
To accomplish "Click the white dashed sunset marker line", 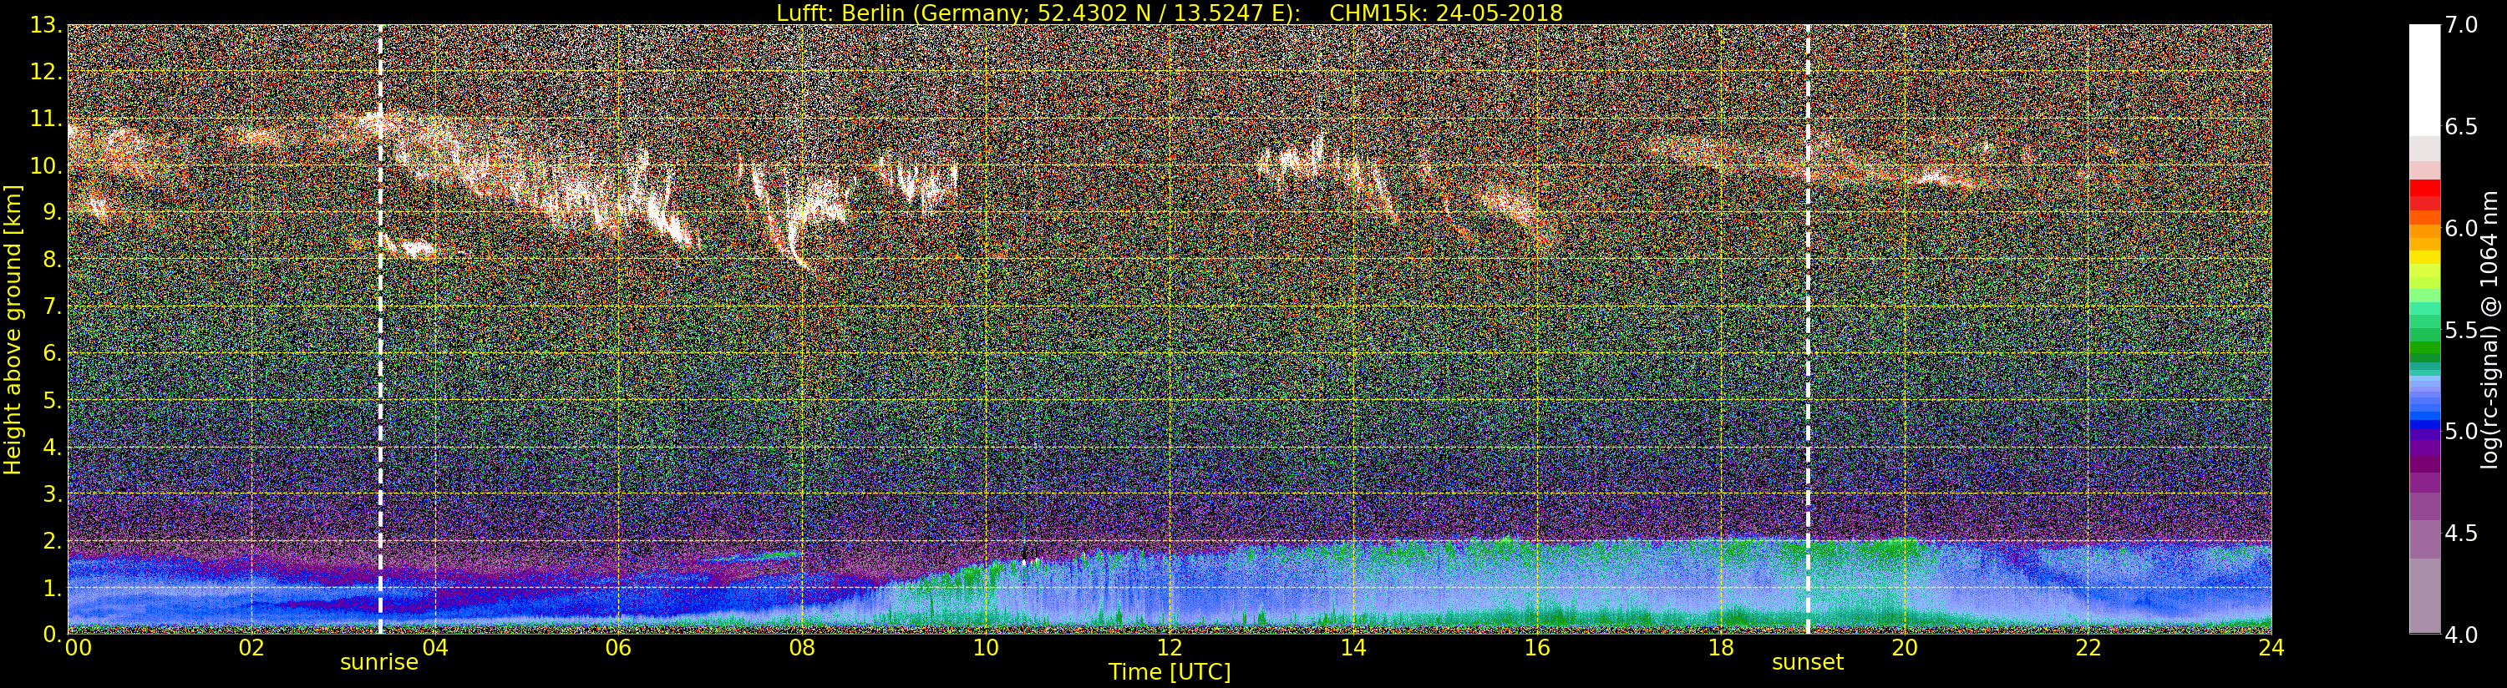I will pyautogui.click(x=1807, y=330).
